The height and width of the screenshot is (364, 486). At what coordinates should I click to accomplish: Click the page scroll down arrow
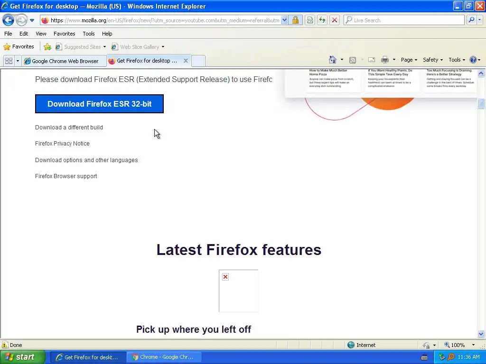point(481,334)
